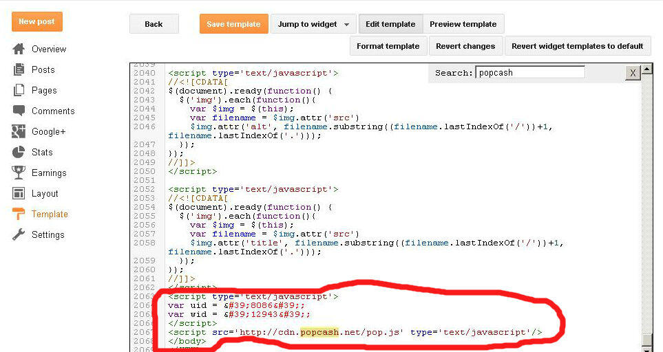View blog Stats

(x=42, y=153)
